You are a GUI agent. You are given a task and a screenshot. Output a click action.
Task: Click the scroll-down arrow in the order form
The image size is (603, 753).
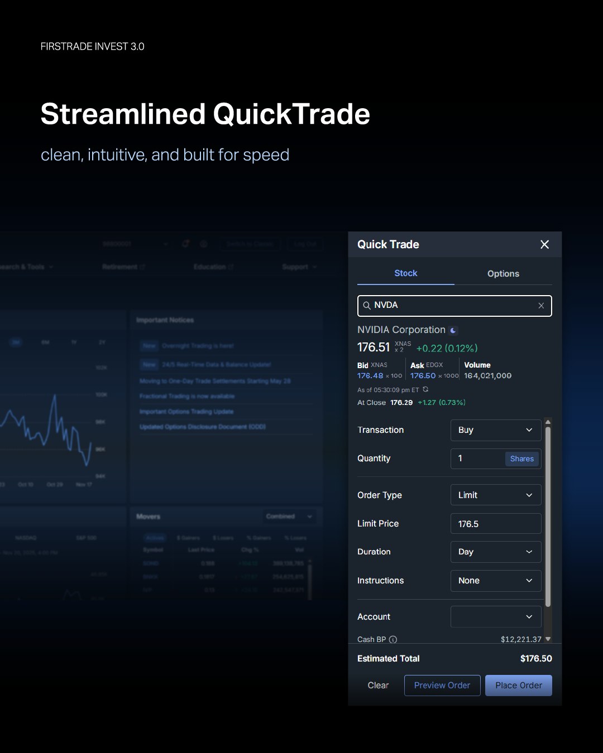(548, 639)
